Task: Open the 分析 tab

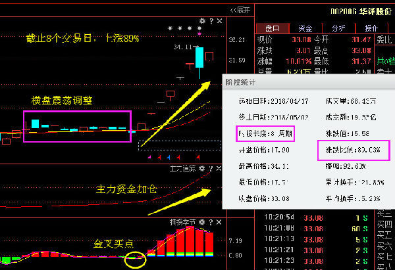Action: [338, 28]
